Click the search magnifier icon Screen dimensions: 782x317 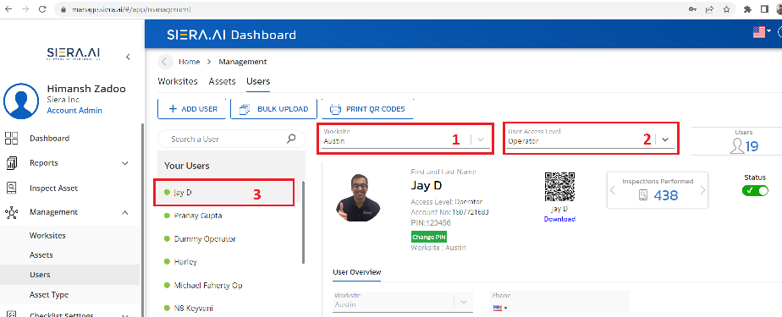point(291,139)
